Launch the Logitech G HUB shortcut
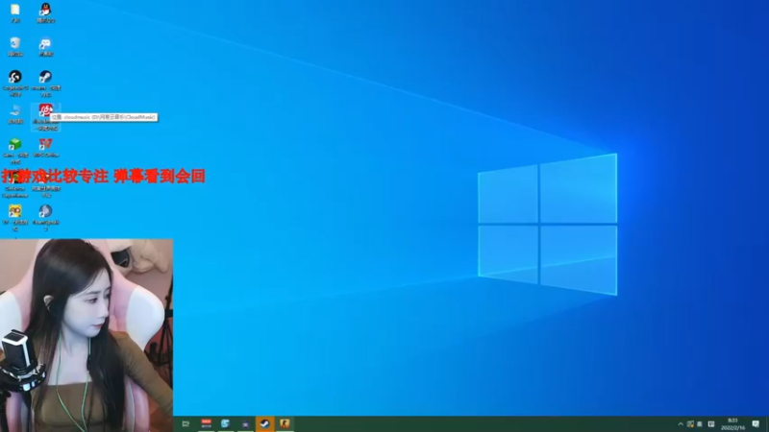This screenshot has height=432, width=769. pos(15,77)
